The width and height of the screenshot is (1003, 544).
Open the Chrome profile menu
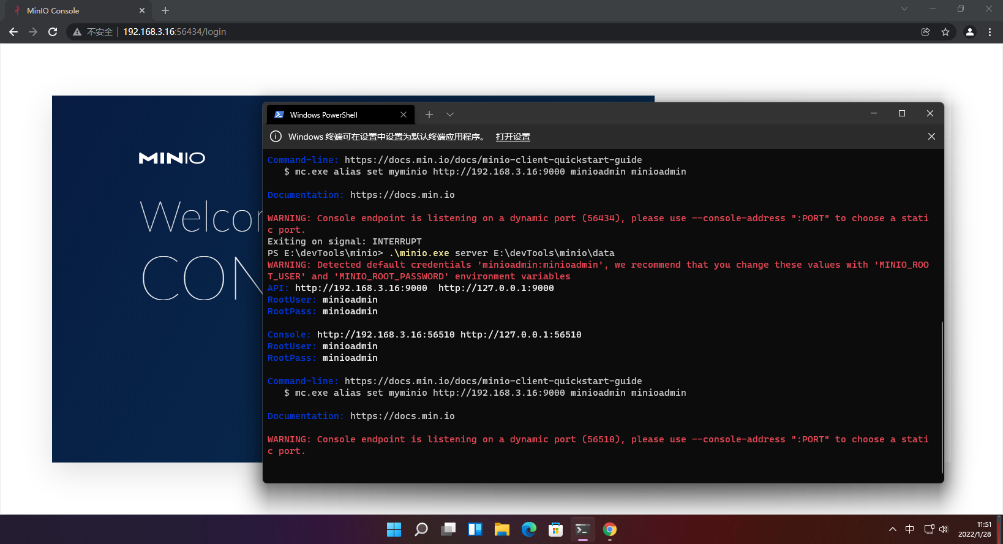[970, 32]
